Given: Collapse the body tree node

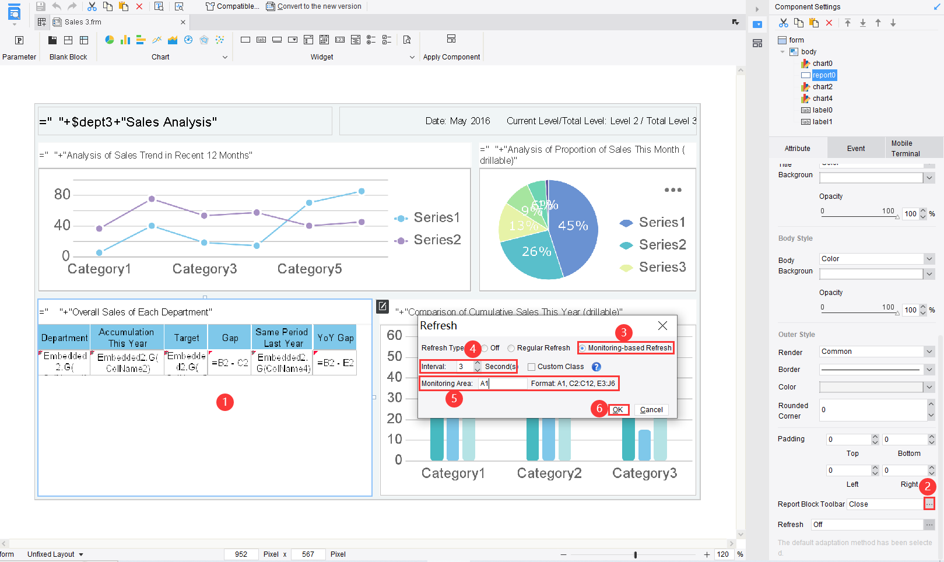Looking at the screenshot, I should tap(782, 52).
